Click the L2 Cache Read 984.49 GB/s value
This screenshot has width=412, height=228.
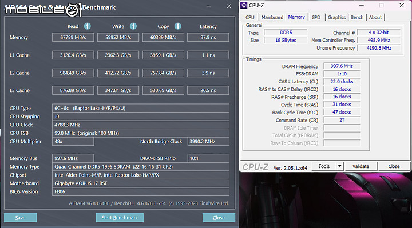(73, 73)
